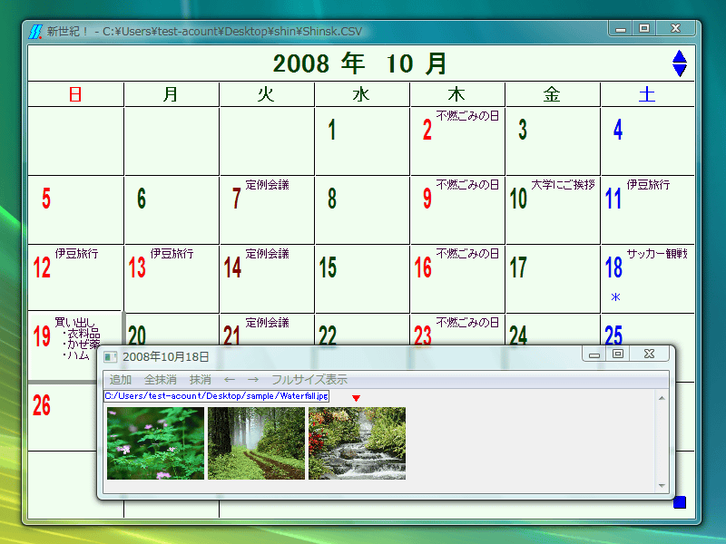Select October 10 with 大学にご挨拶
726x544 pixels.
tap(553, 210)
